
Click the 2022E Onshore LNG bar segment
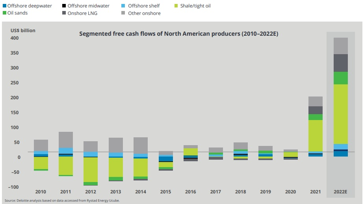[x=340, y=63]
